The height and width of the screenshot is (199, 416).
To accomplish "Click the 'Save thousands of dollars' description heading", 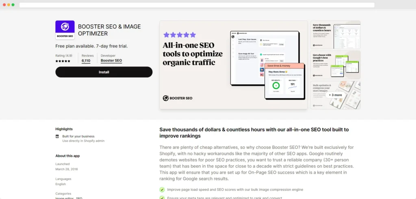I will (x=254, y=133).
